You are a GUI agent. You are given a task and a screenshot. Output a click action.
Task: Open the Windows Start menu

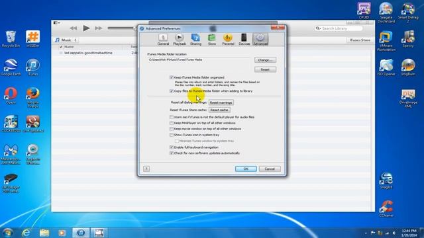point(8,233)
